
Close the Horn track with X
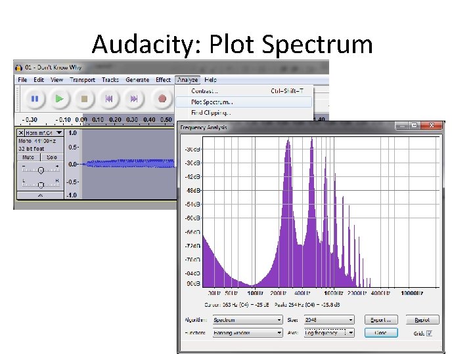coord(21,132)
